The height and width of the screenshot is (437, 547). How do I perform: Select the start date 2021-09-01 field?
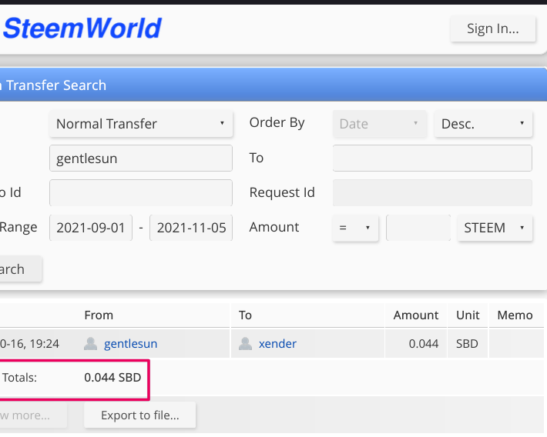[91, 228]
